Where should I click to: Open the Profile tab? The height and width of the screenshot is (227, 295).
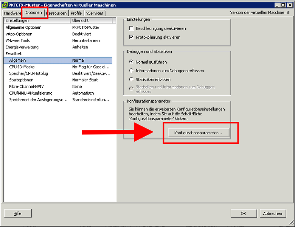click(76, 13)
